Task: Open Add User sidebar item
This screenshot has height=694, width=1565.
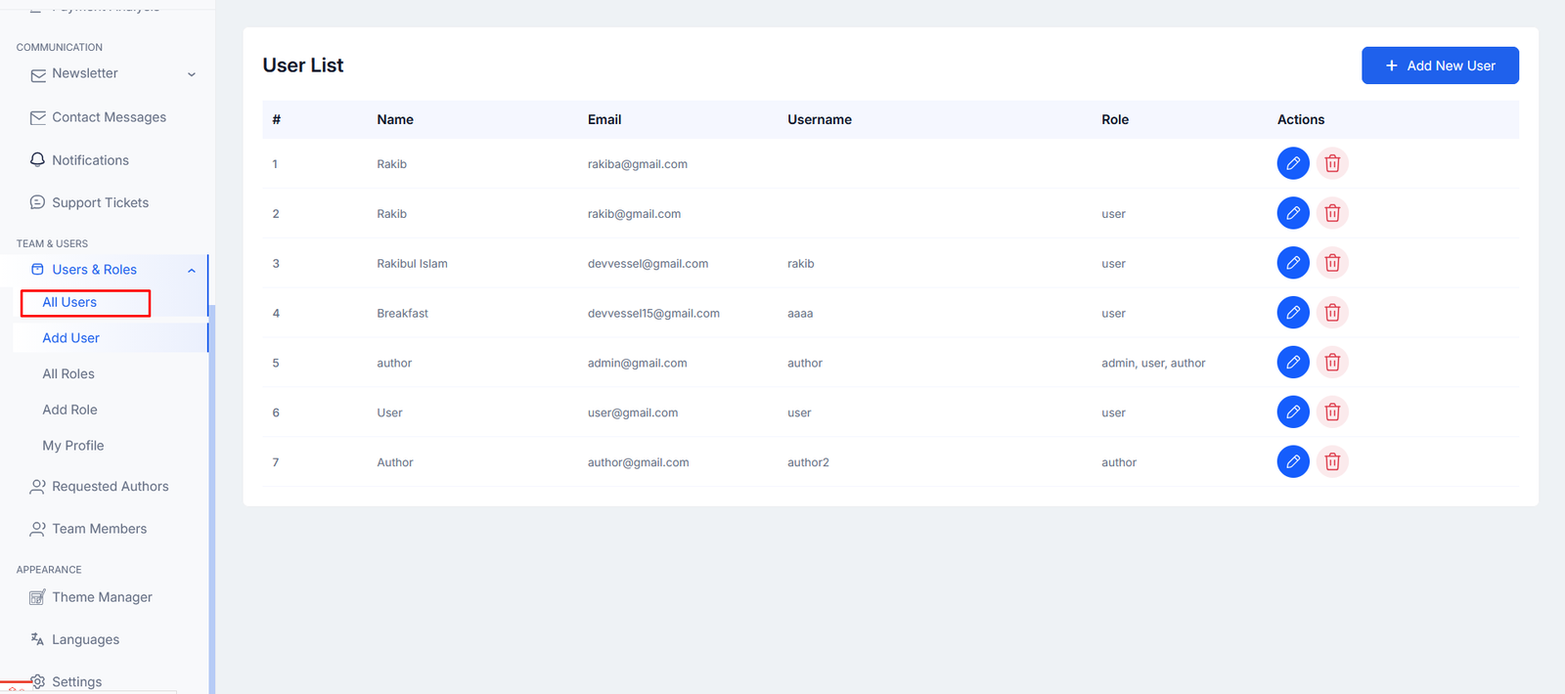Action: (x=70, y=338)
